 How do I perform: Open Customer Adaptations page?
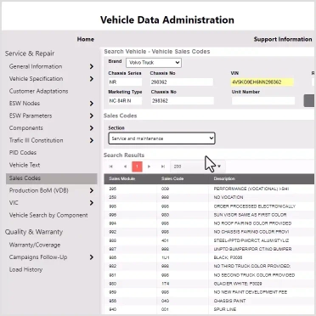(38, 91)
